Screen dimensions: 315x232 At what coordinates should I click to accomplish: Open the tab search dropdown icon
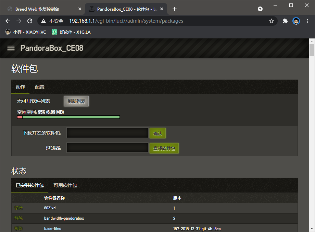click(x=260, y=9)
